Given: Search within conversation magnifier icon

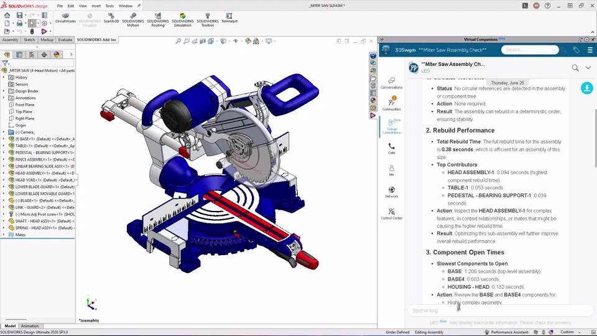Looking at the screenshot, I should click(x=575, y=68).
